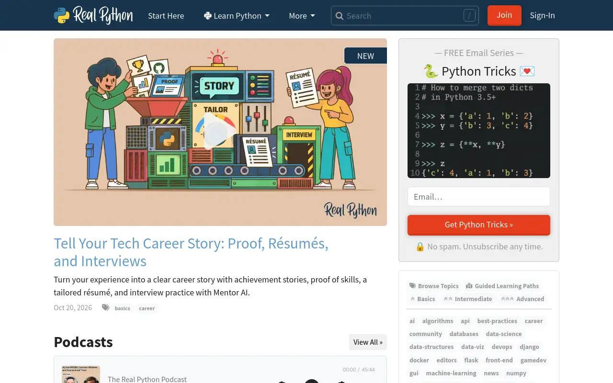This screenshot has width=613, height=383.
Task: Select the career tag under the article date
Action: (x=147, y=308)
